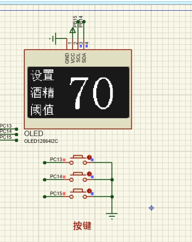This screenshot has width=192, height=242.
Task: Click the PC13 terminal label left of OLED
Action: (x=6, y=126)
